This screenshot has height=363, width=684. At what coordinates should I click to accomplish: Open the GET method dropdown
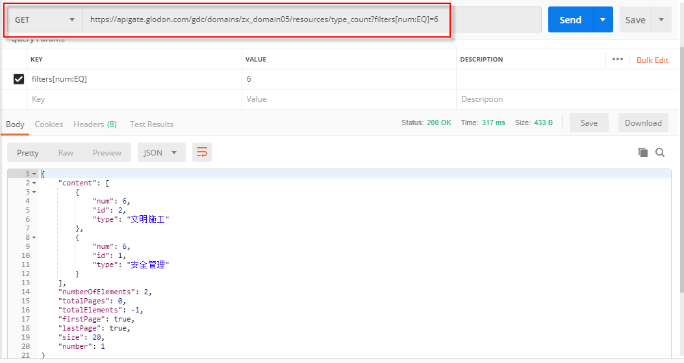click(x=45, y=20)
